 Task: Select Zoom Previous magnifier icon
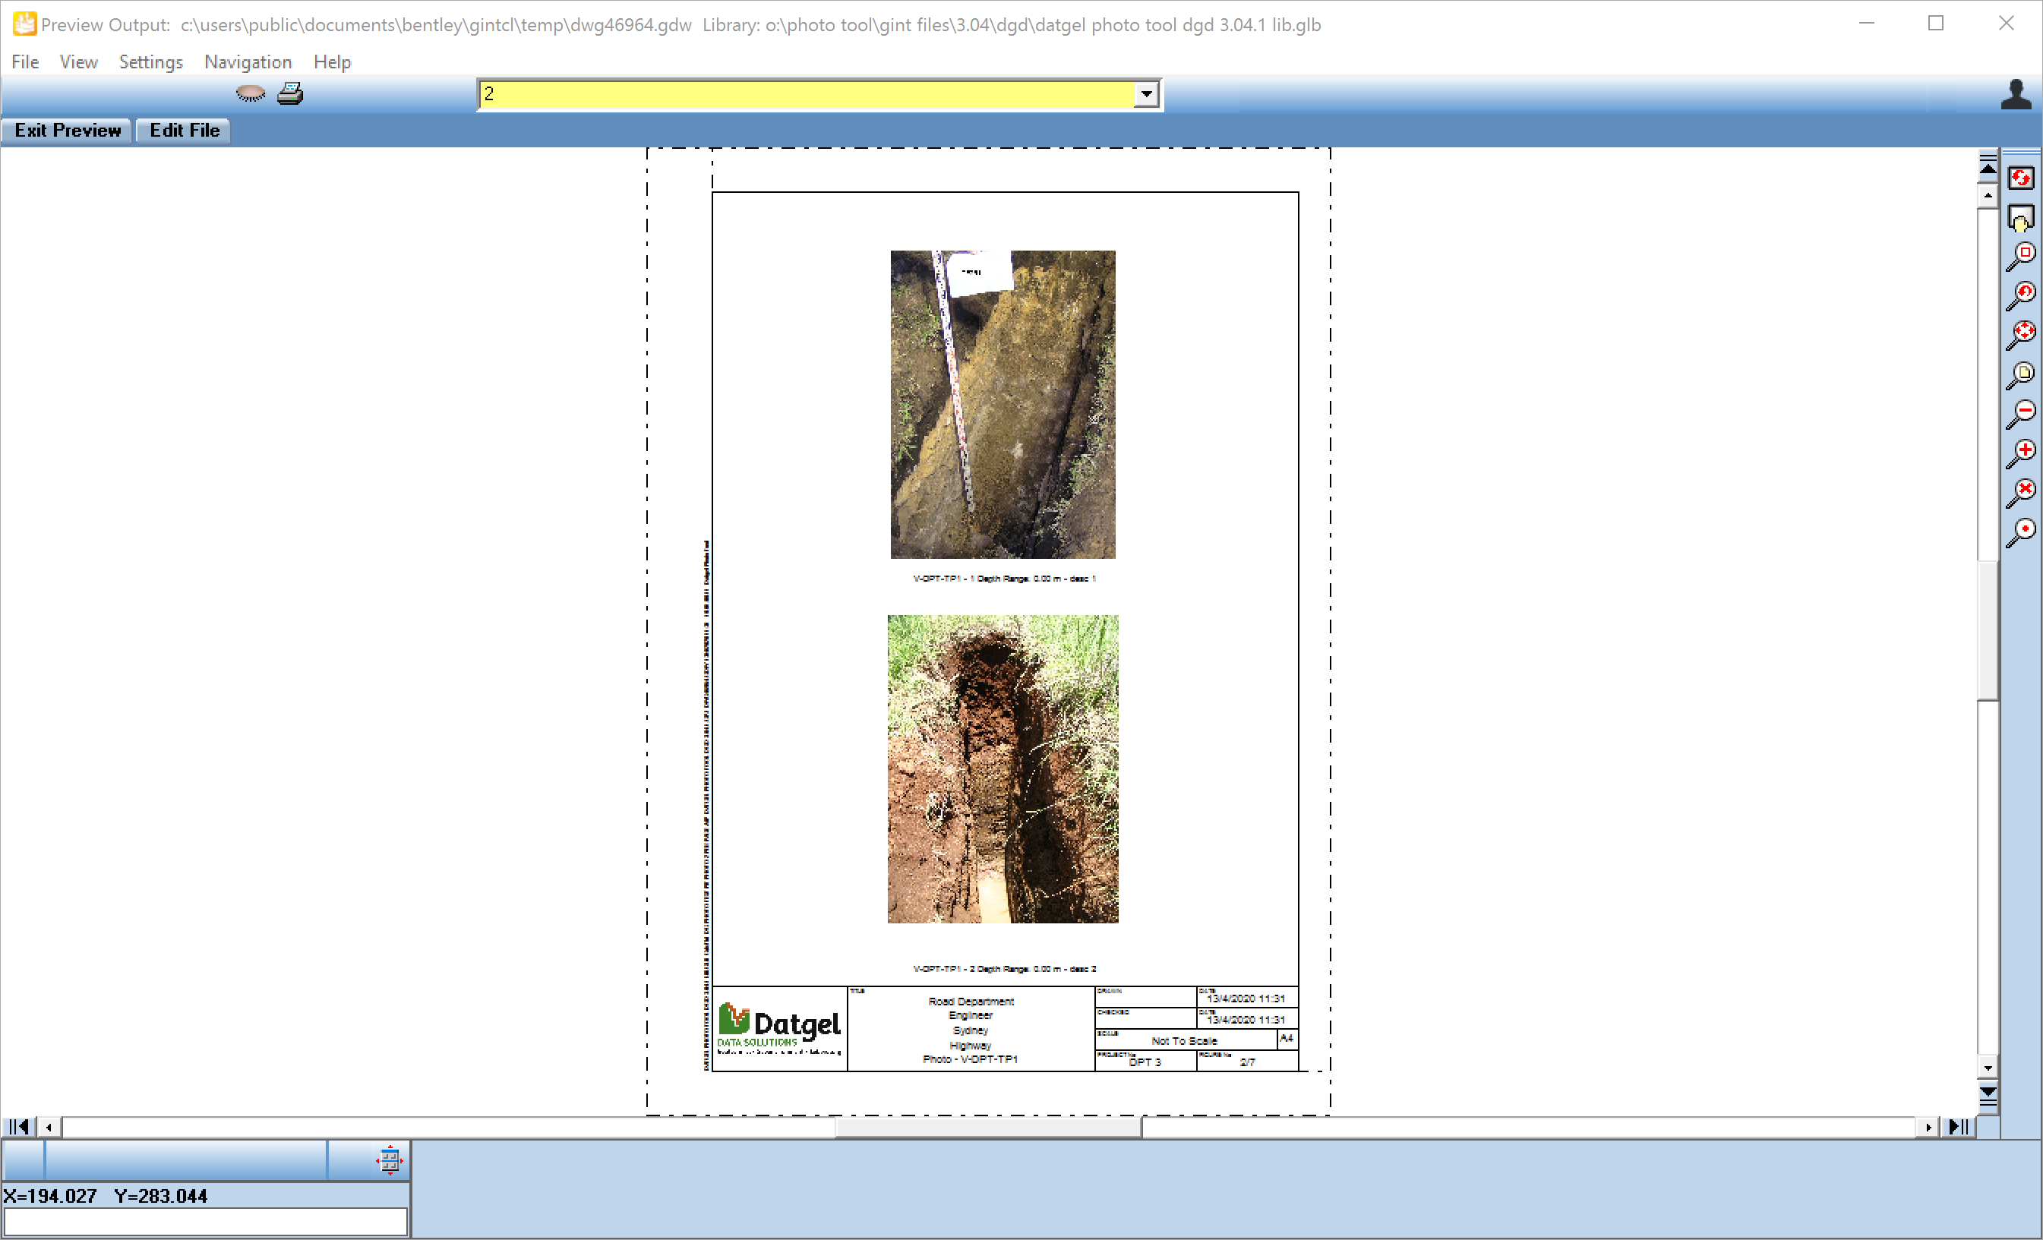pos(2023,292)
